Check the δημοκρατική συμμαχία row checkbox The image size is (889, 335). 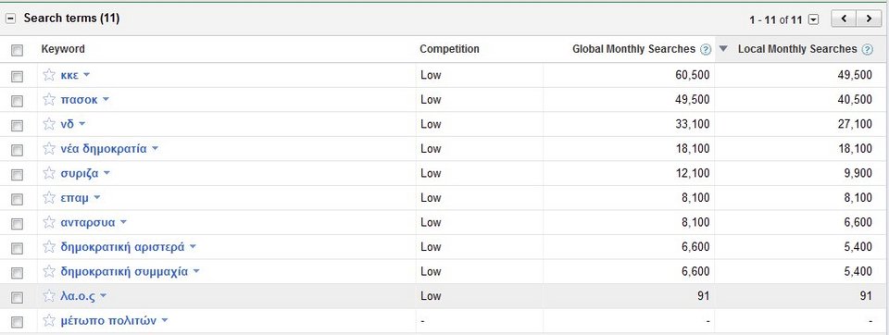17,273
